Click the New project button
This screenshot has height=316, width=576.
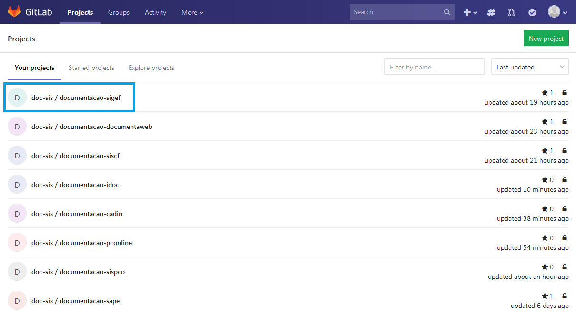pos(546,39)
